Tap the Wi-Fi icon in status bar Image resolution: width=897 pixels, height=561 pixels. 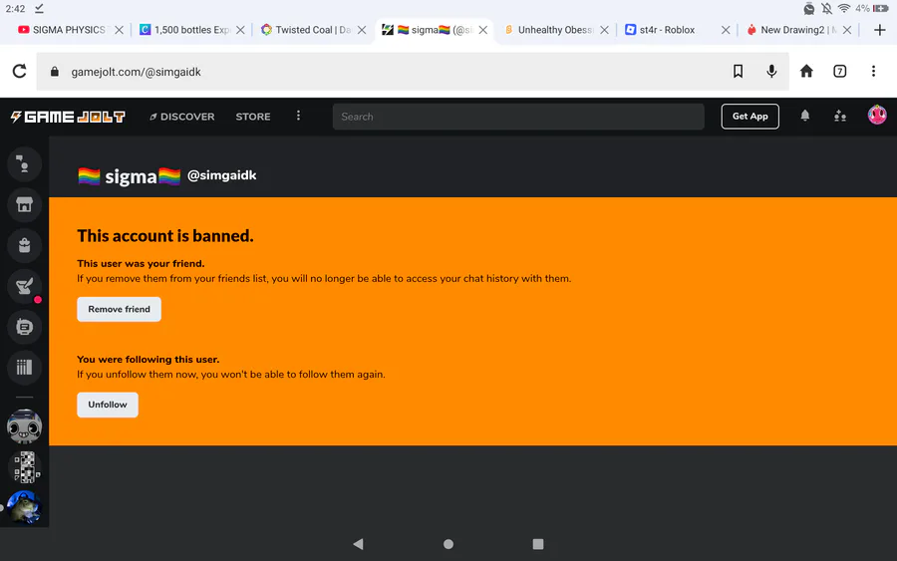click(844, 8)
